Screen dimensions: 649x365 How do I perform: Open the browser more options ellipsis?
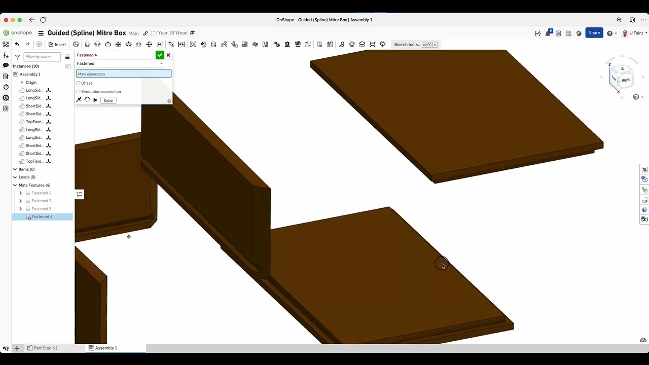click(x=643, y=20)
